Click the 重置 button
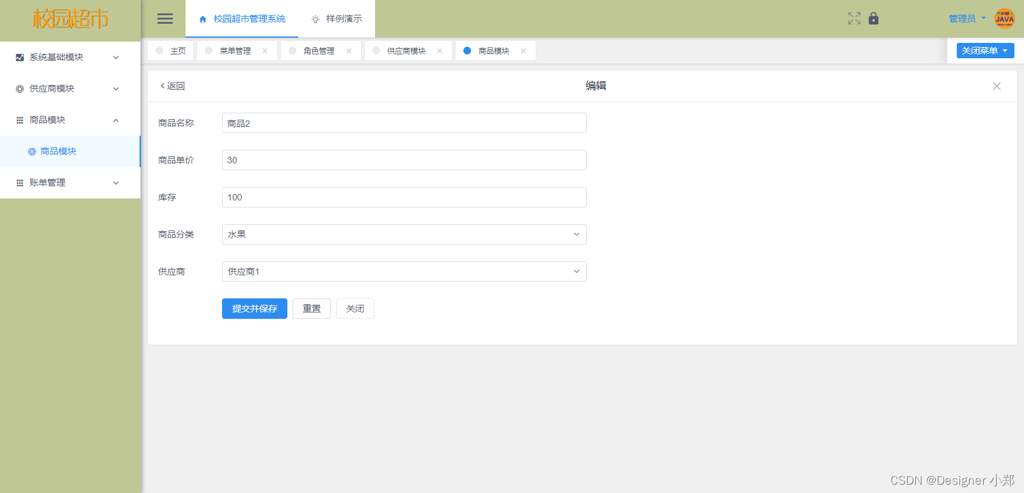The width and height of the screenshot is (1024, 493). tap(312, 309)
